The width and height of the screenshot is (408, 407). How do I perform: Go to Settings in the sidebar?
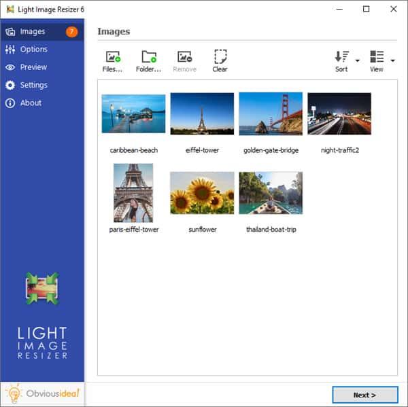33,85
